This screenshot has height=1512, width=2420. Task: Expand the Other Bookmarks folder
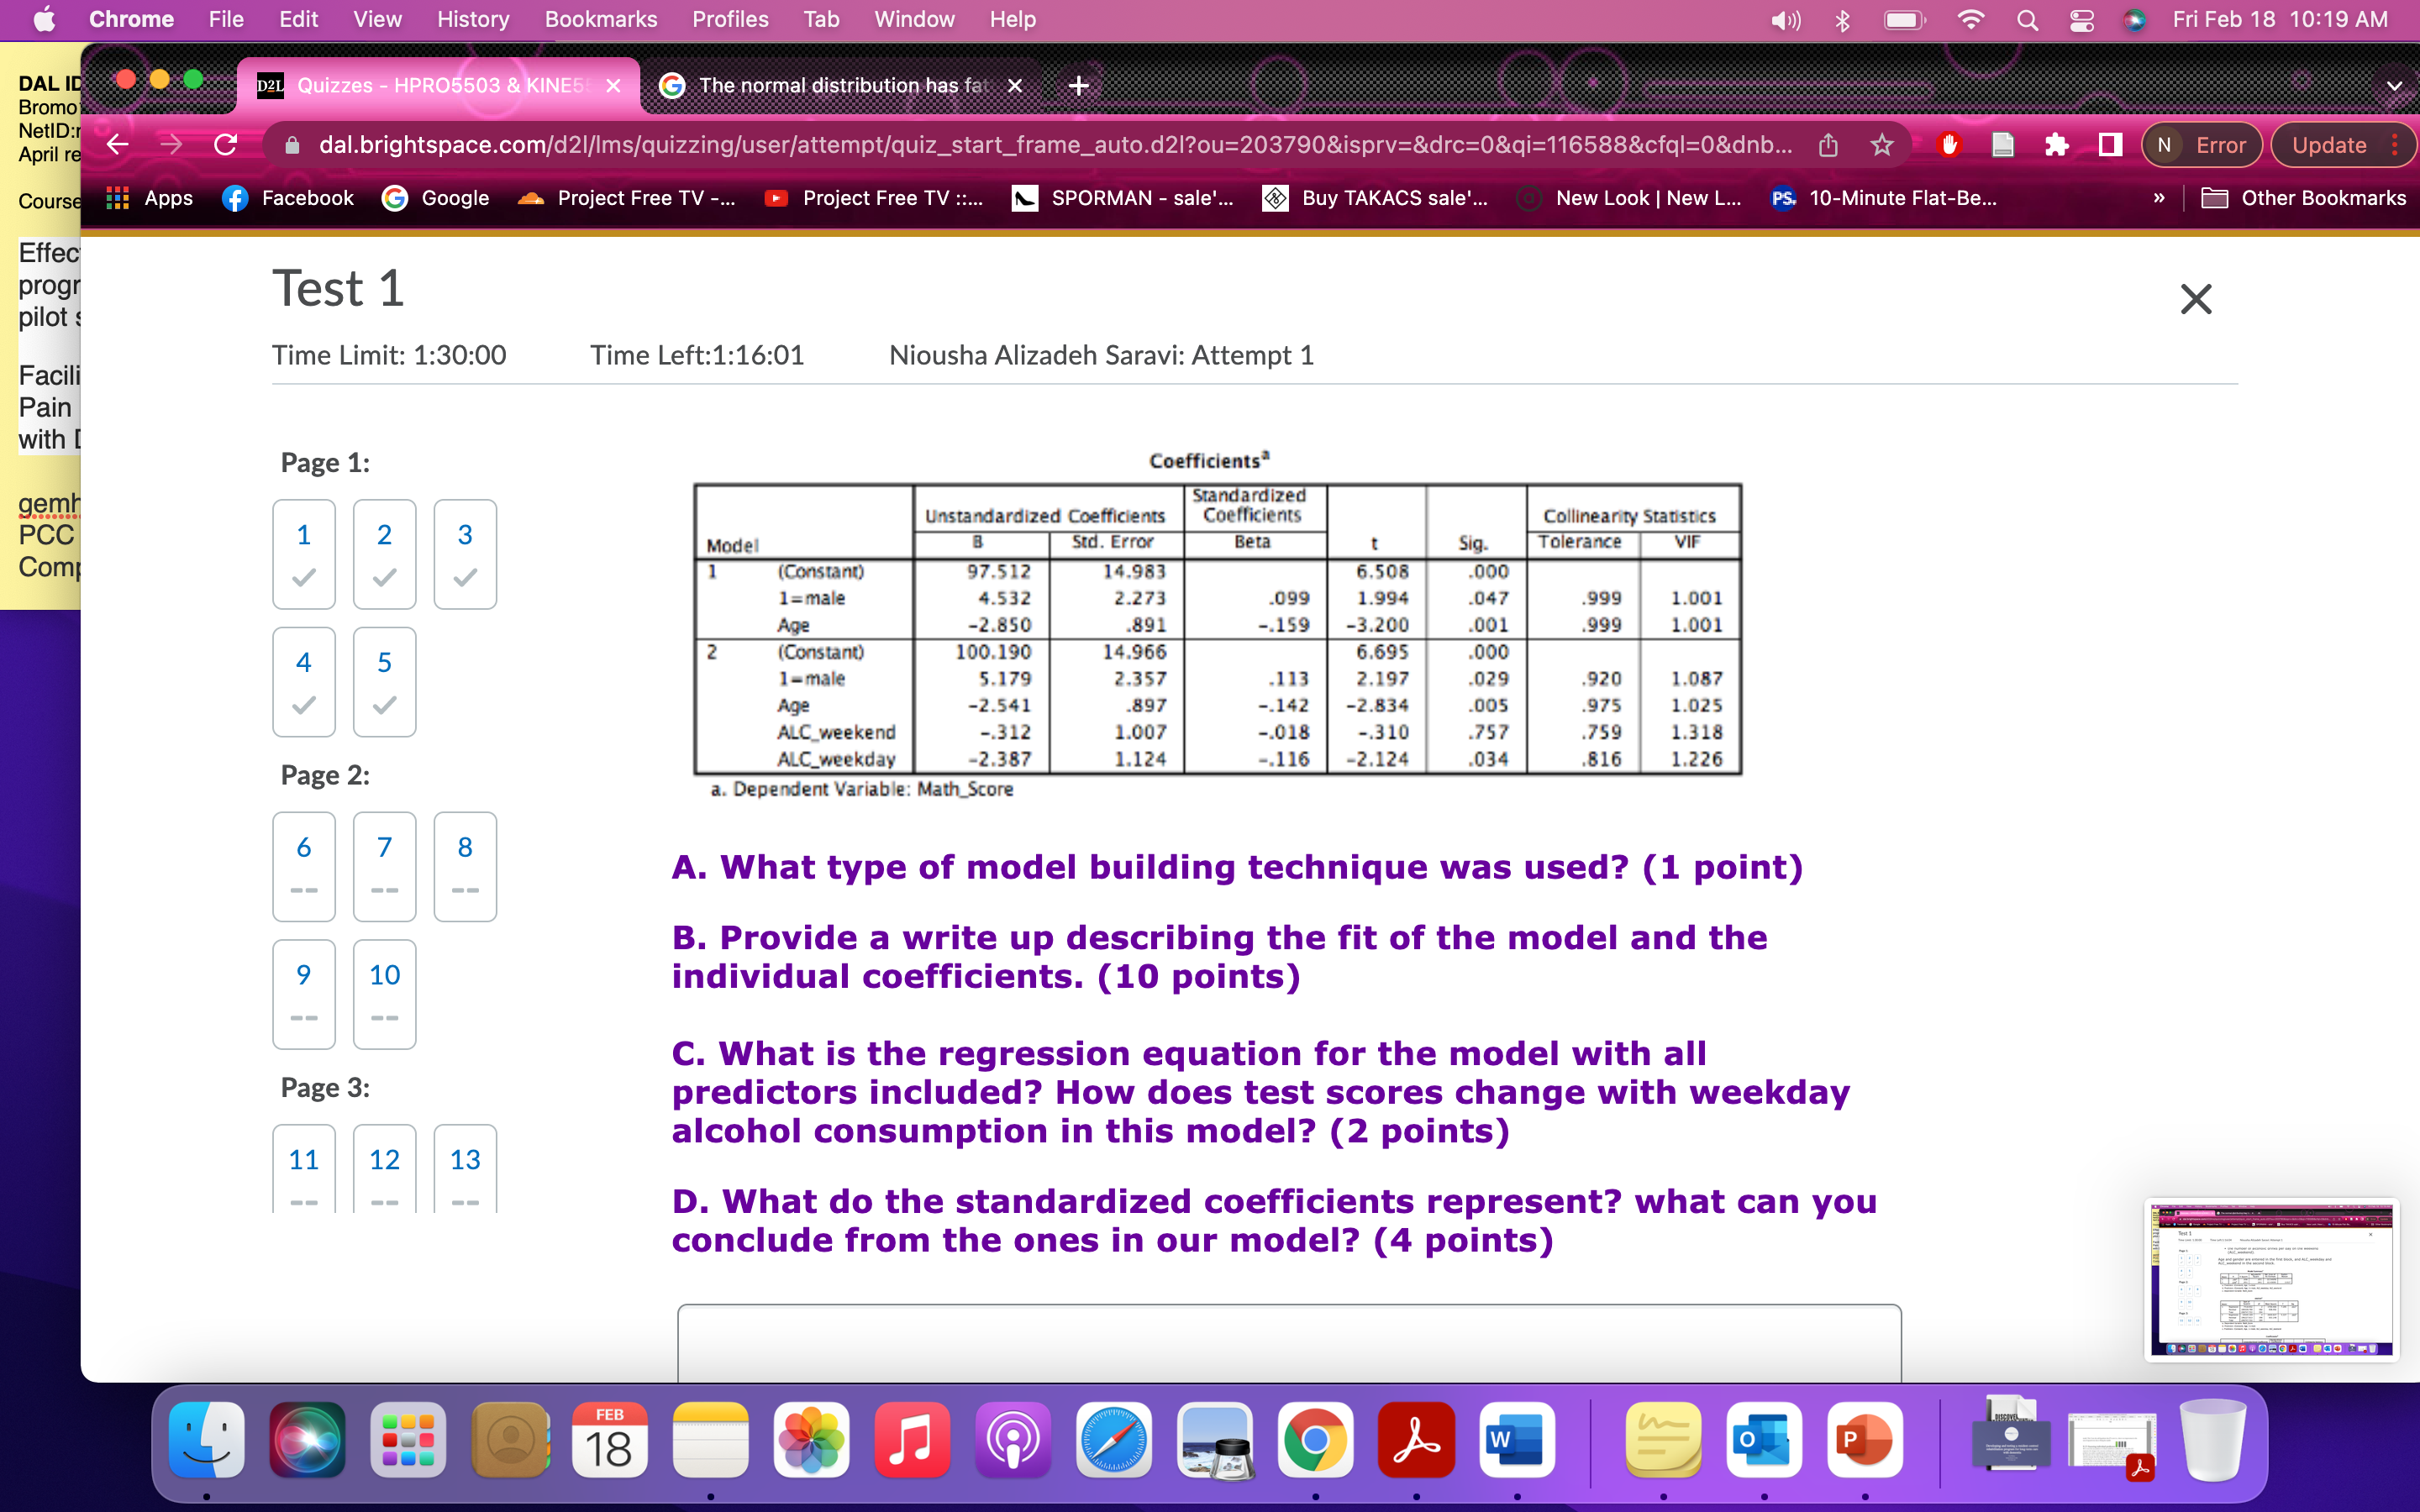2308,198
